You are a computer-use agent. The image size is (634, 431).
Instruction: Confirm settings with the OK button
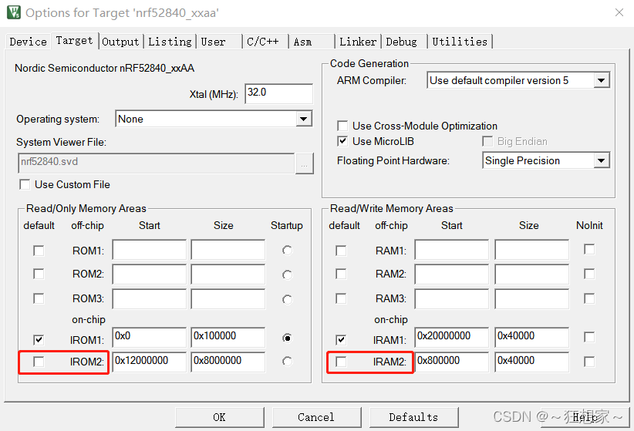tap(220, 417)
